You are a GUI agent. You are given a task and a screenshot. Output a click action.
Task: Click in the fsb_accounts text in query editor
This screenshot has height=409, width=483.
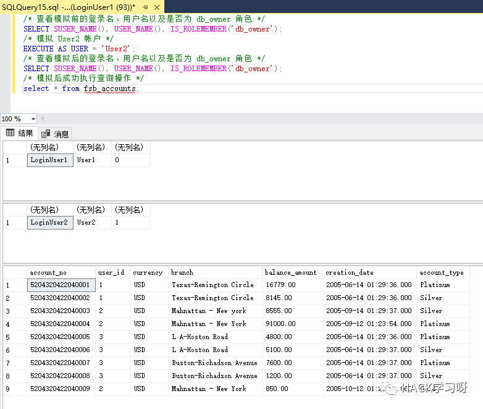click(x=110, y=88)
